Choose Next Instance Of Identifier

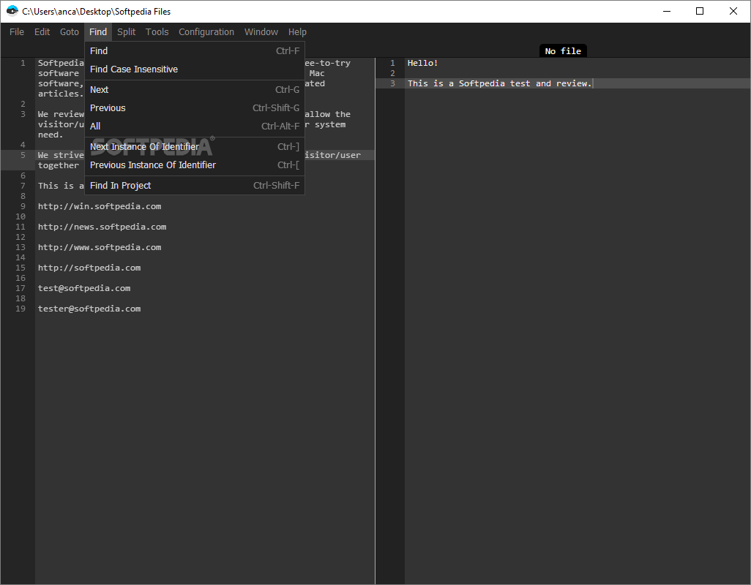click(x=195, y=147)
